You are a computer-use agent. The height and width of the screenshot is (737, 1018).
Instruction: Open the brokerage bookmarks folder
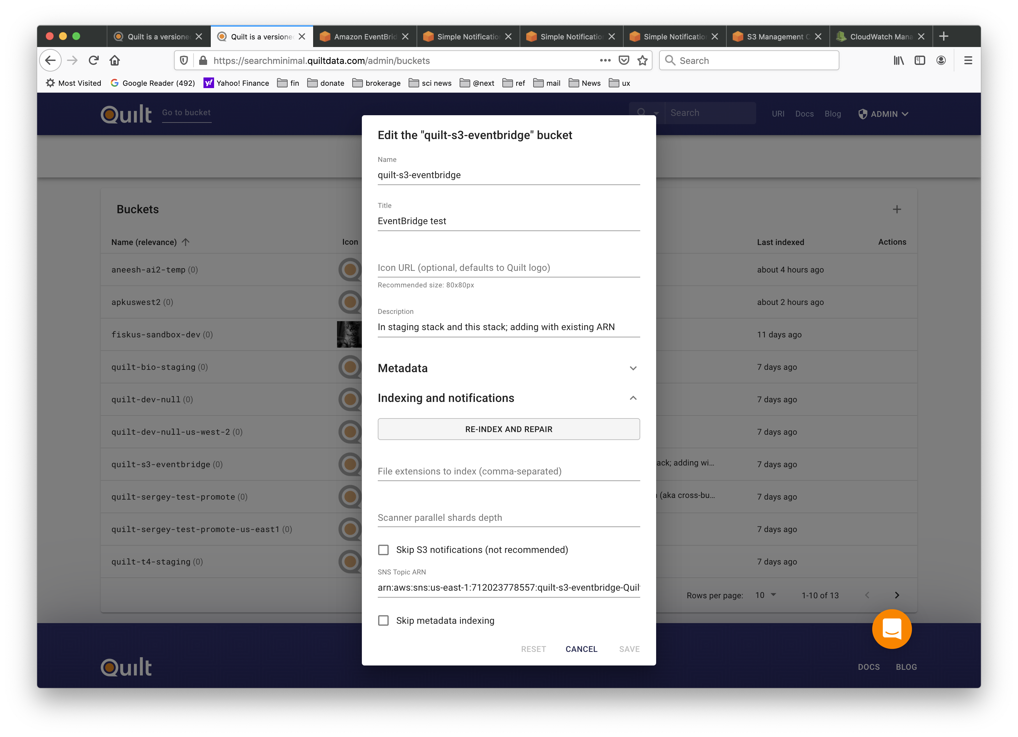376,83
